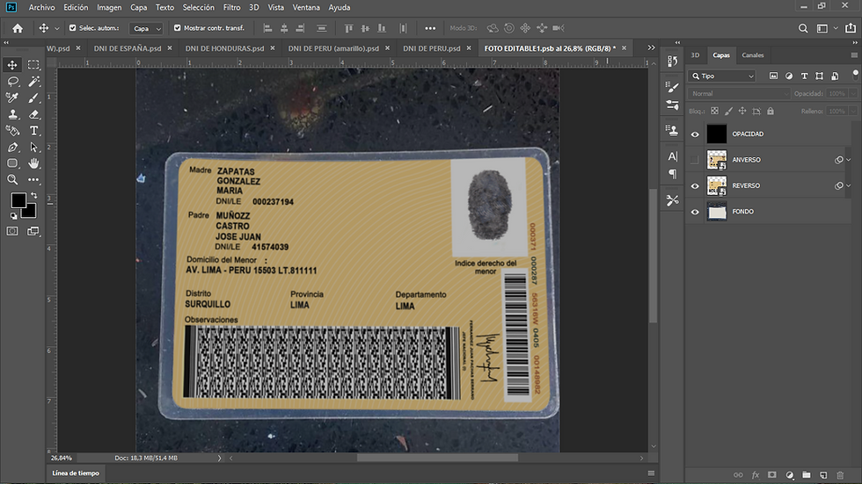Screen dimensions: 862x484
Task: Select the Horizontal Type tool
Action: pyautogui.click(x=33, y=131)
